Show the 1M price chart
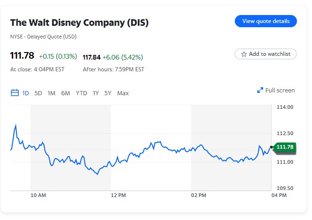The width and height of the screenshot is (312, 220). [x=51, y=93]
